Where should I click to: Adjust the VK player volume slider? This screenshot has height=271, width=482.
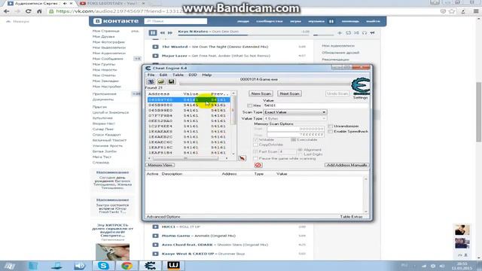pos(323,35)
